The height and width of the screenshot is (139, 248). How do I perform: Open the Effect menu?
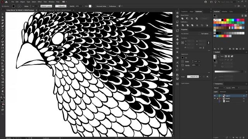tap(40, 2)
